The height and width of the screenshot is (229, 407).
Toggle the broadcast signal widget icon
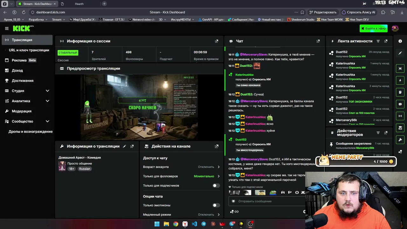[x=400, y=116]
